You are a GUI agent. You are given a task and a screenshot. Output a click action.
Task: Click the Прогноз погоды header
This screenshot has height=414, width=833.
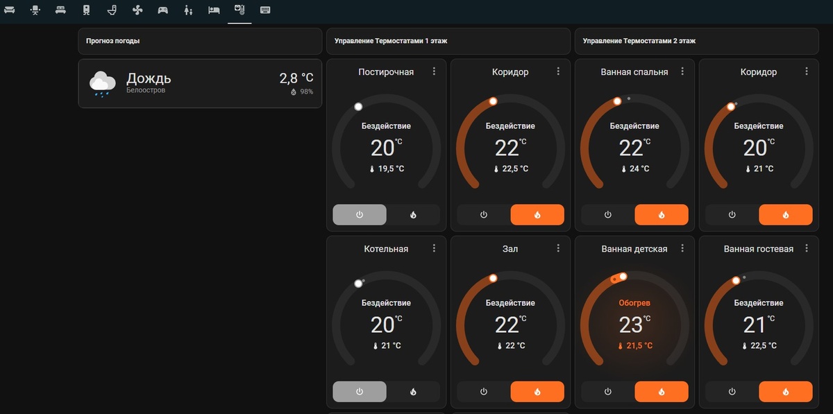pyautogui.click(x=112, y=41)
